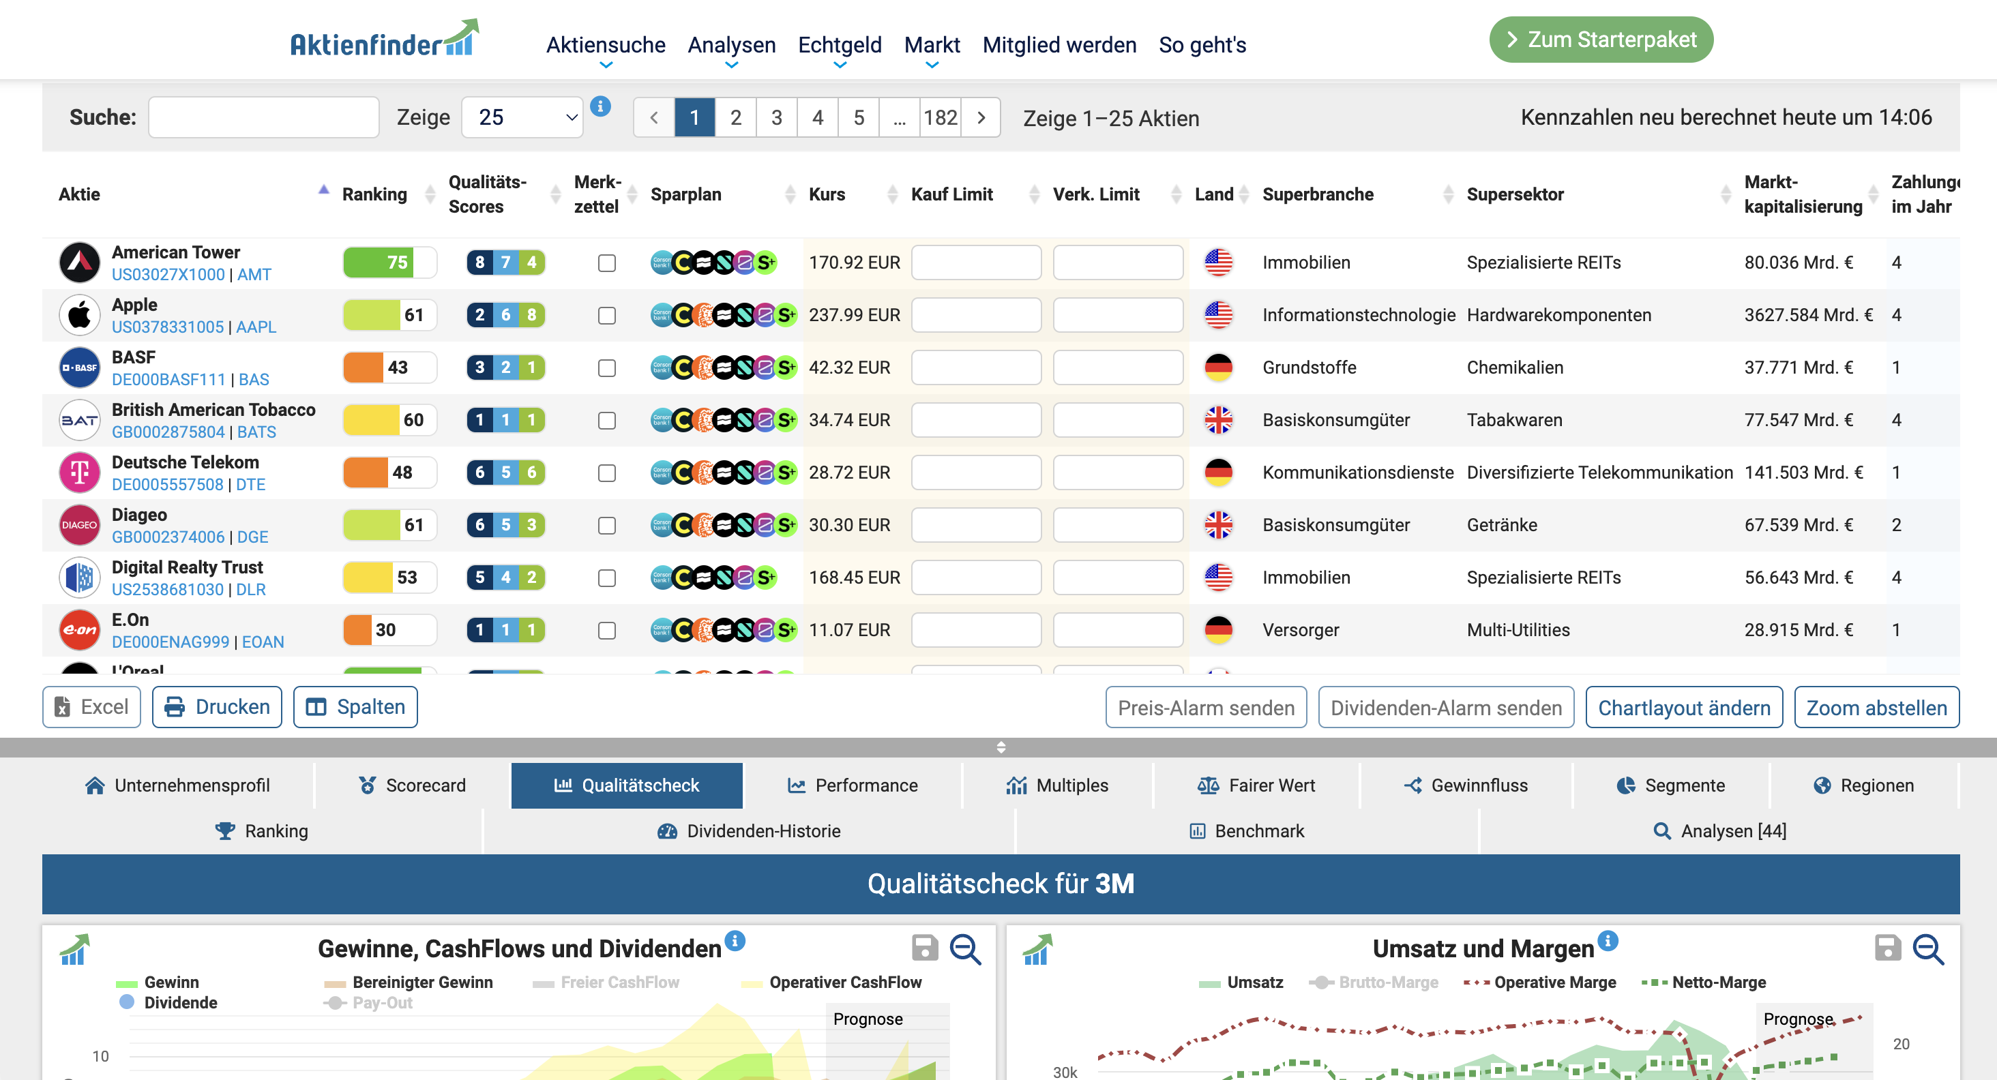Click the Digital Realty Trust logo
This screenshot has height=1080, width=1997.
pyautogui.click(x=80, y=578)
